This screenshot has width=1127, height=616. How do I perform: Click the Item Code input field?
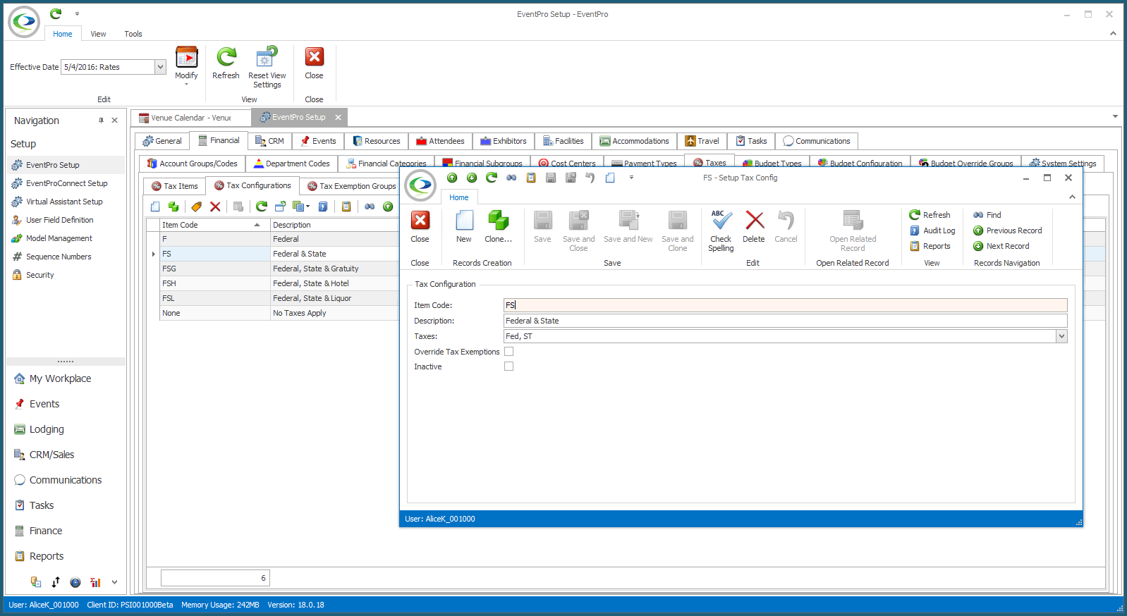point(785,305)
